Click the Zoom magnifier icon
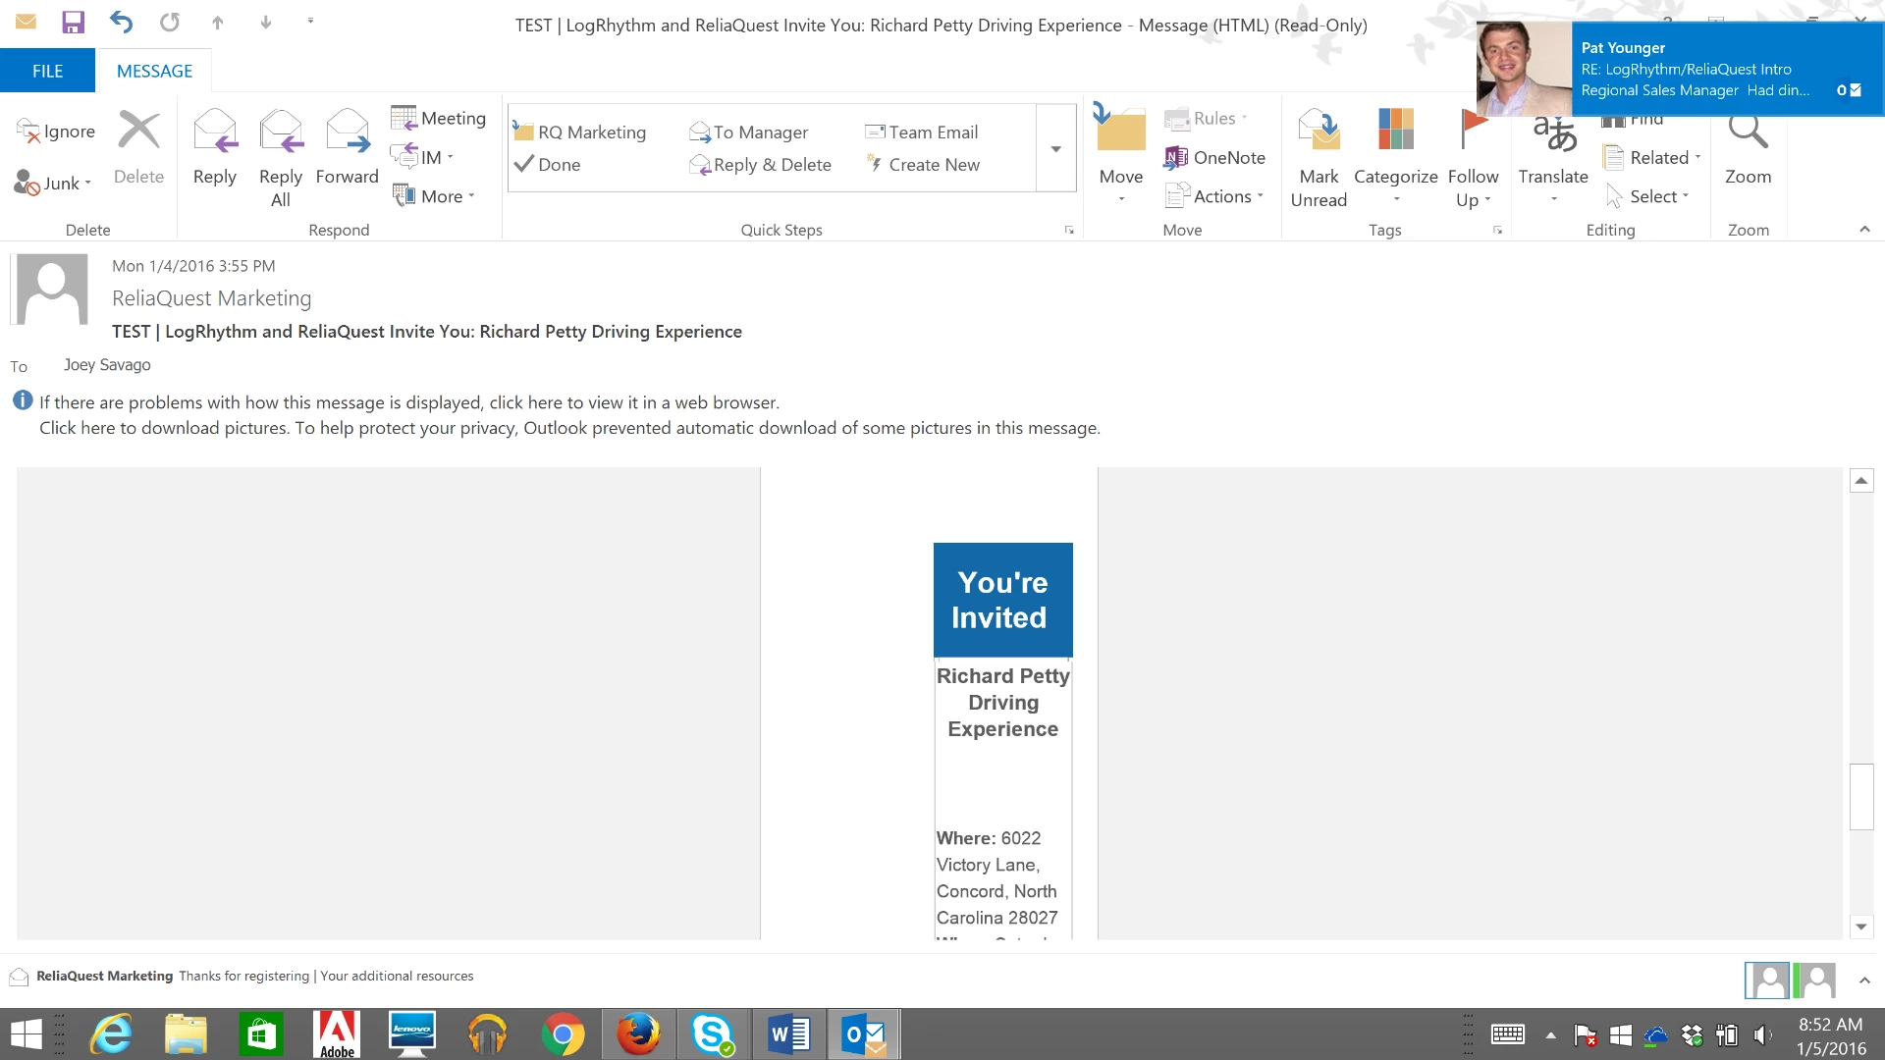The height and width of the screenshot is (1060, 1885). coord(1748,132)
